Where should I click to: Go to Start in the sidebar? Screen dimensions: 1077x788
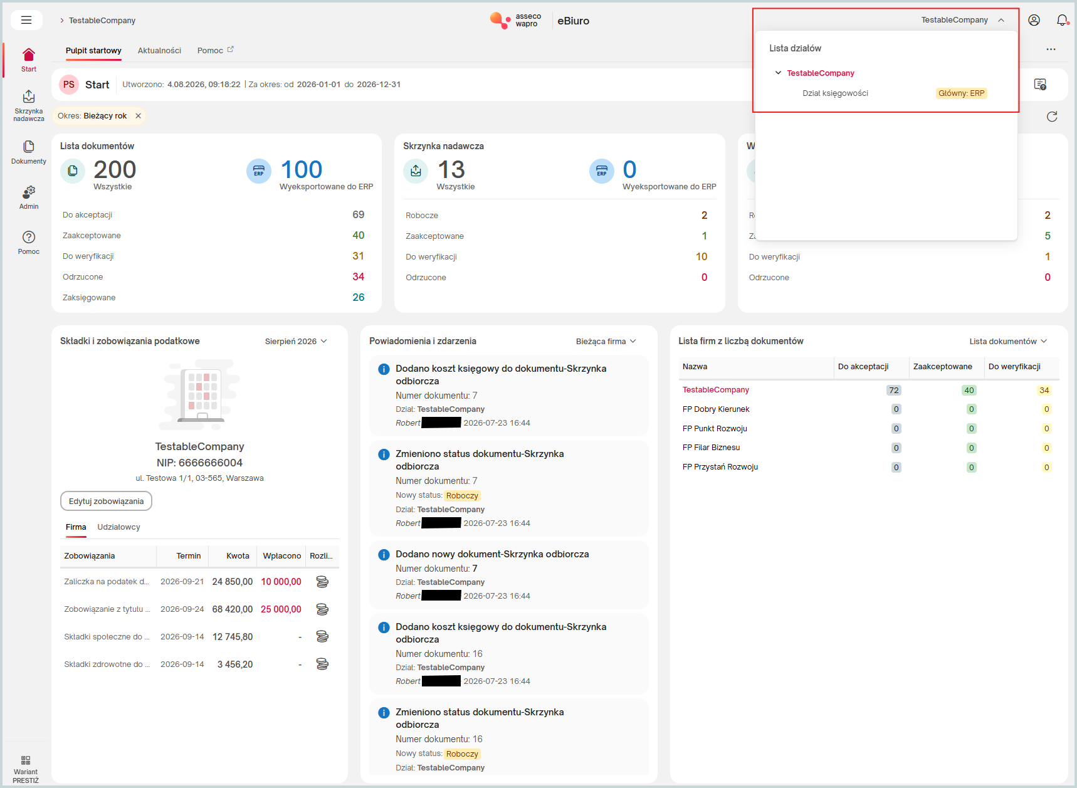tap(29, 60)
